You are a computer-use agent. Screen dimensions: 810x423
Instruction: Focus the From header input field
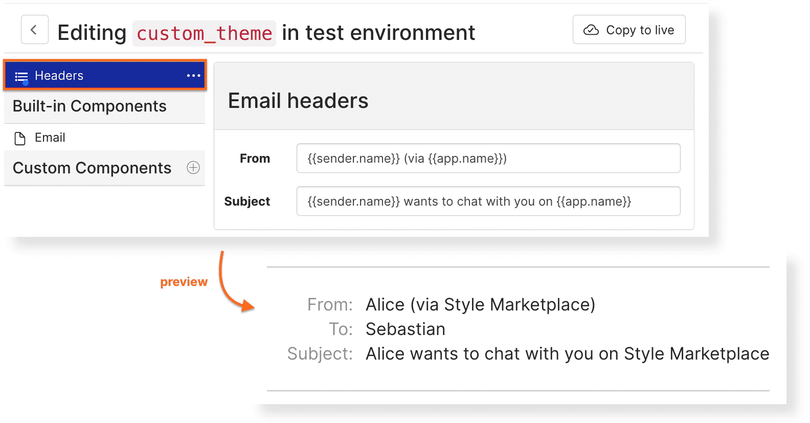488,159
